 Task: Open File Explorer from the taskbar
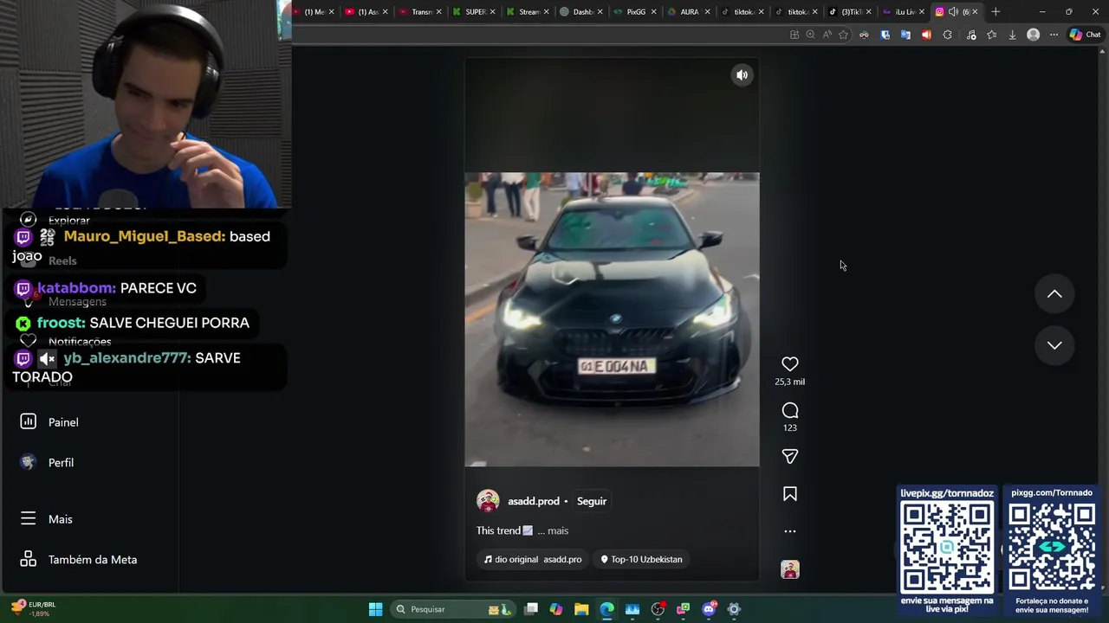tap(581, 609)
